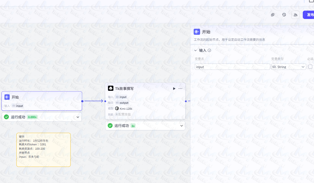This screenshot has height=183, width=314.
Task: Click the collaboration user icon in the toolbar
Action: pyautogui.click(x=295, y=15)
